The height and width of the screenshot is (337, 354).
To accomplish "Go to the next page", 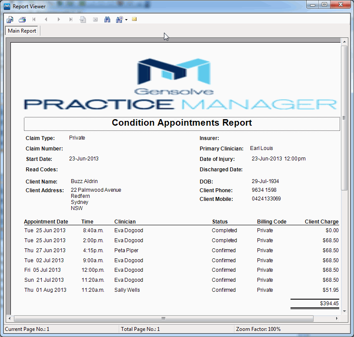I will tap(59, 19).
